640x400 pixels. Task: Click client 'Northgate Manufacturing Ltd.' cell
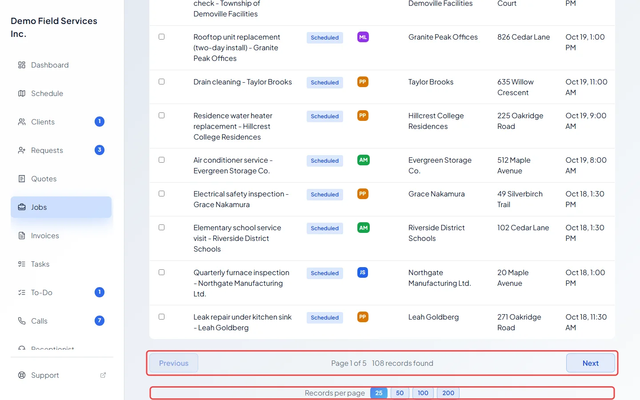(440, 278)
